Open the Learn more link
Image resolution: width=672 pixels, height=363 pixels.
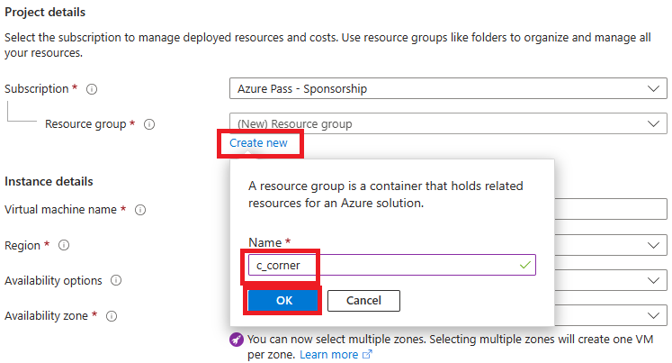pyautogui.click(x=328, y=355)
